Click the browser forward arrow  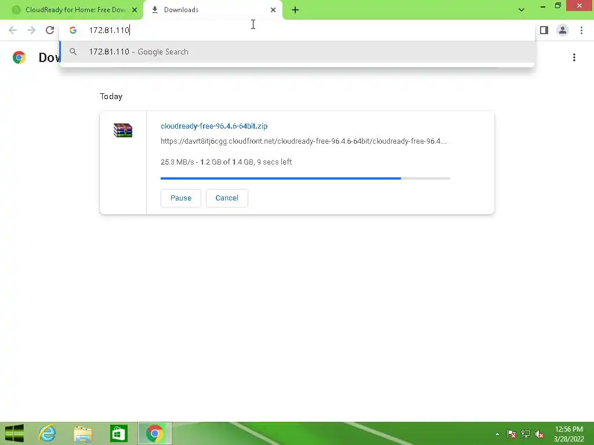tap(31, 30)
